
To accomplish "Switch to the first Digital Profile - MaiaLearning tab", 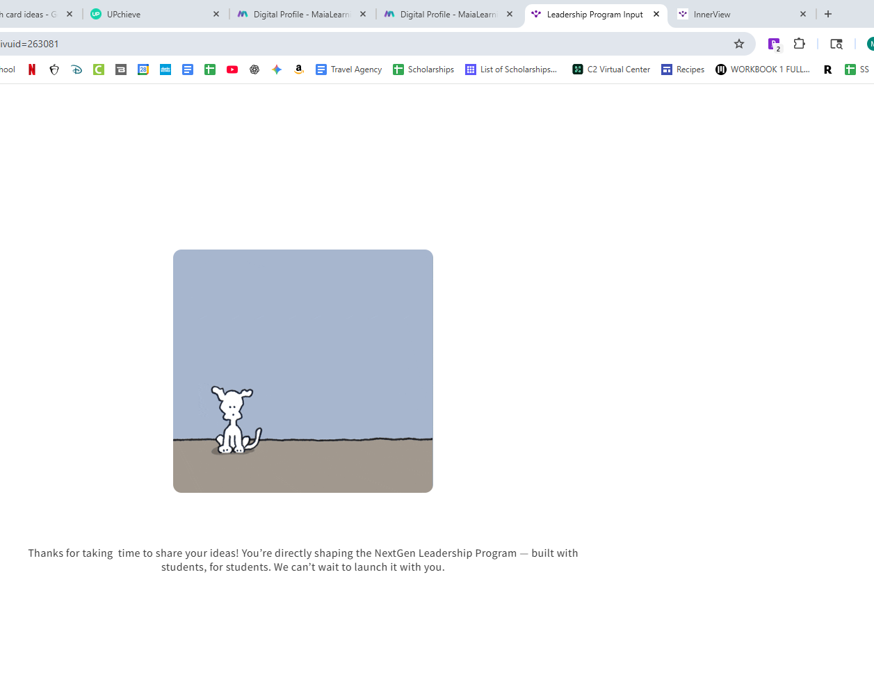I will pos(302,14).
